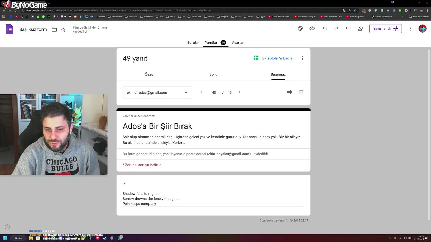Switch to the Sorular tab
The width and height of the screenshot is (431, 242).
click(x=193, y=43)
